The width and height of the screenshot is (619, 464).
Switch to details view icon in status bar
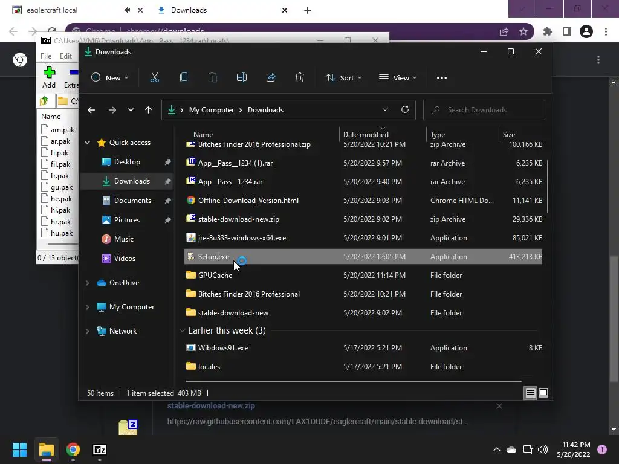point(530,393)
